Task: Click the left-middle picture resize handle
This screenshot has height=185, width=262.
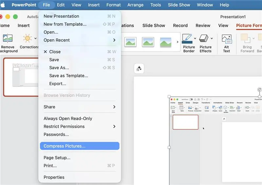Action: pos(169,147)
